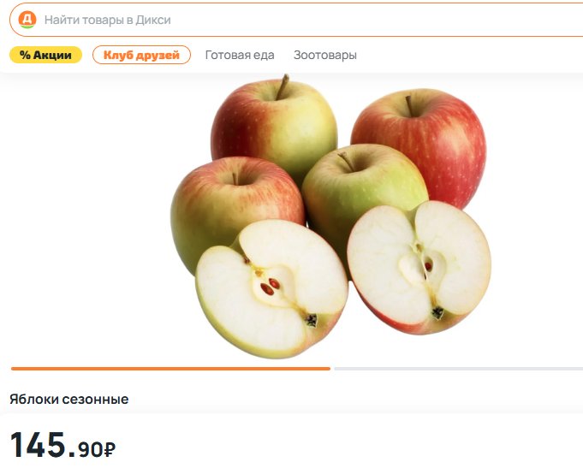The image size is (583, 468).
Task: Click the Dixy logo icon in search bar
Action: click(x=27, y=20)
